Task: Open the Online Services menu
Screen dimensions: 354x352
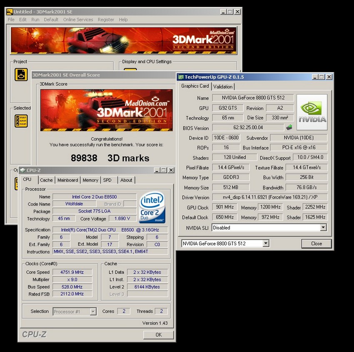Action: [x=78, y=20]
